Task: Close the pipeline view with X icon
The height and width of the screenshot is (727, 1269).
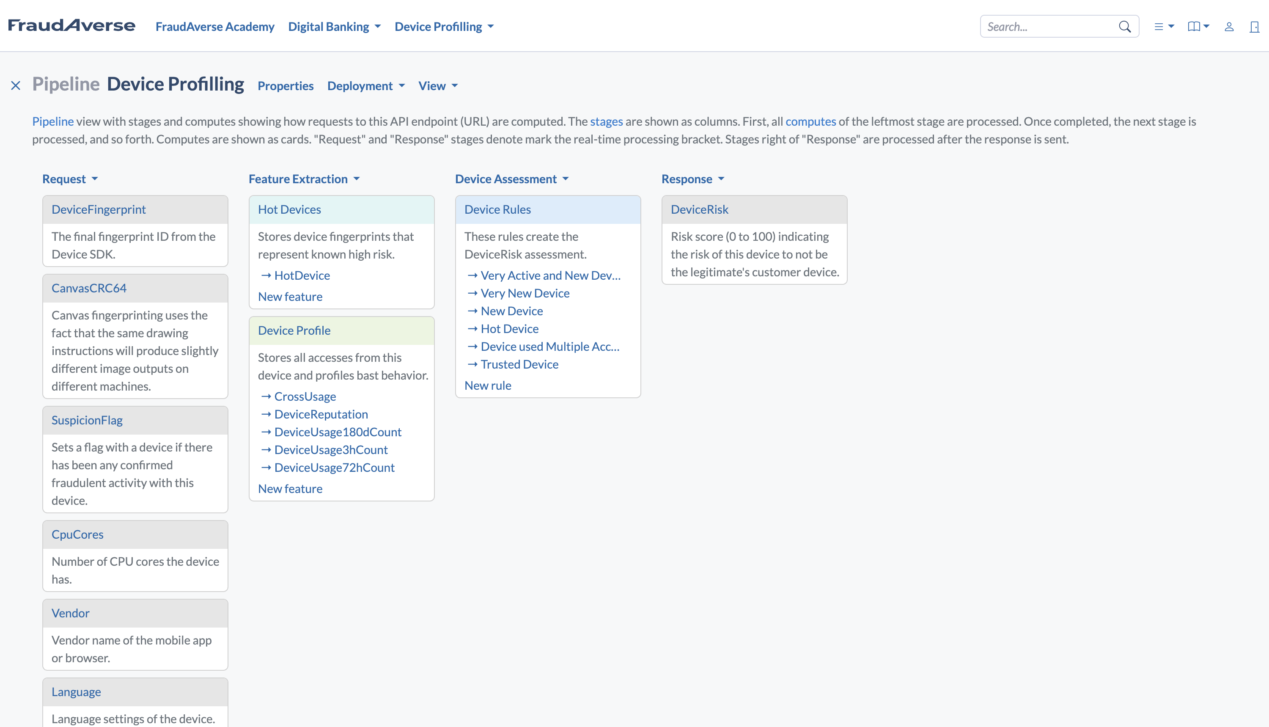Action: pos(16,86)
